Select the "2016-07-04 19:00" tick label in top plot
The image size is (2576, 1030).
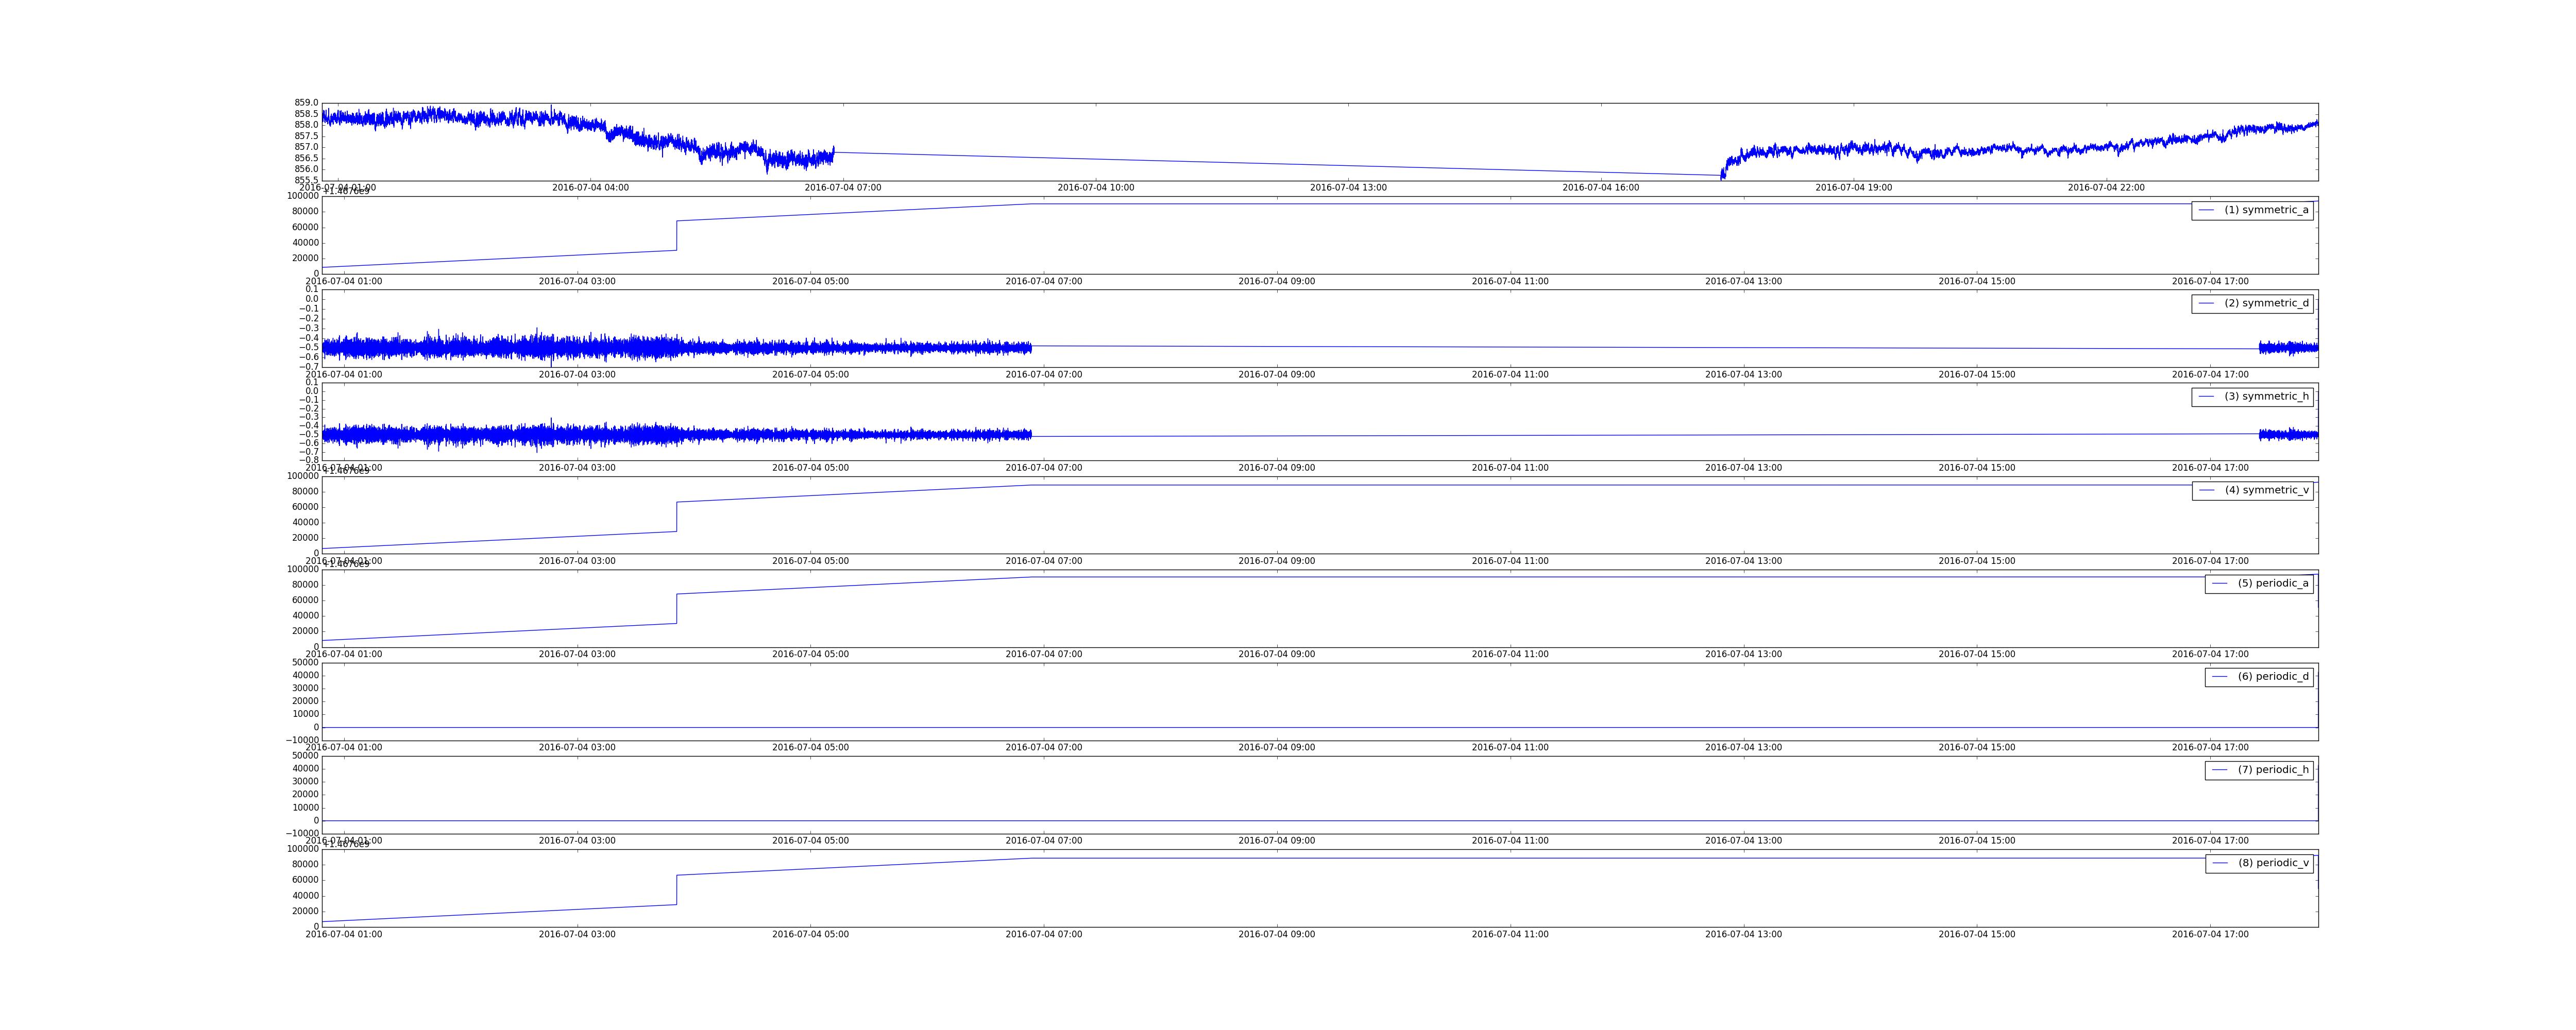[1854, 188]
